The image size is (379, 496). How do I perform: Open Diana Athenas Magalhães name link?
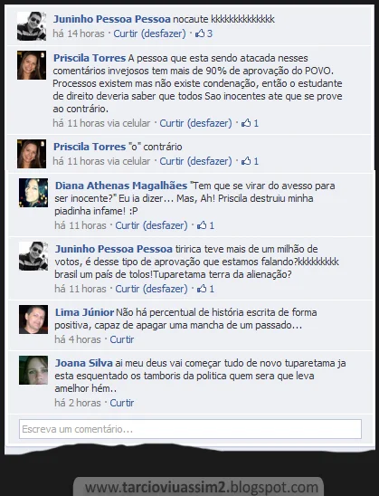pyautogui.click(x=121, y=186)
